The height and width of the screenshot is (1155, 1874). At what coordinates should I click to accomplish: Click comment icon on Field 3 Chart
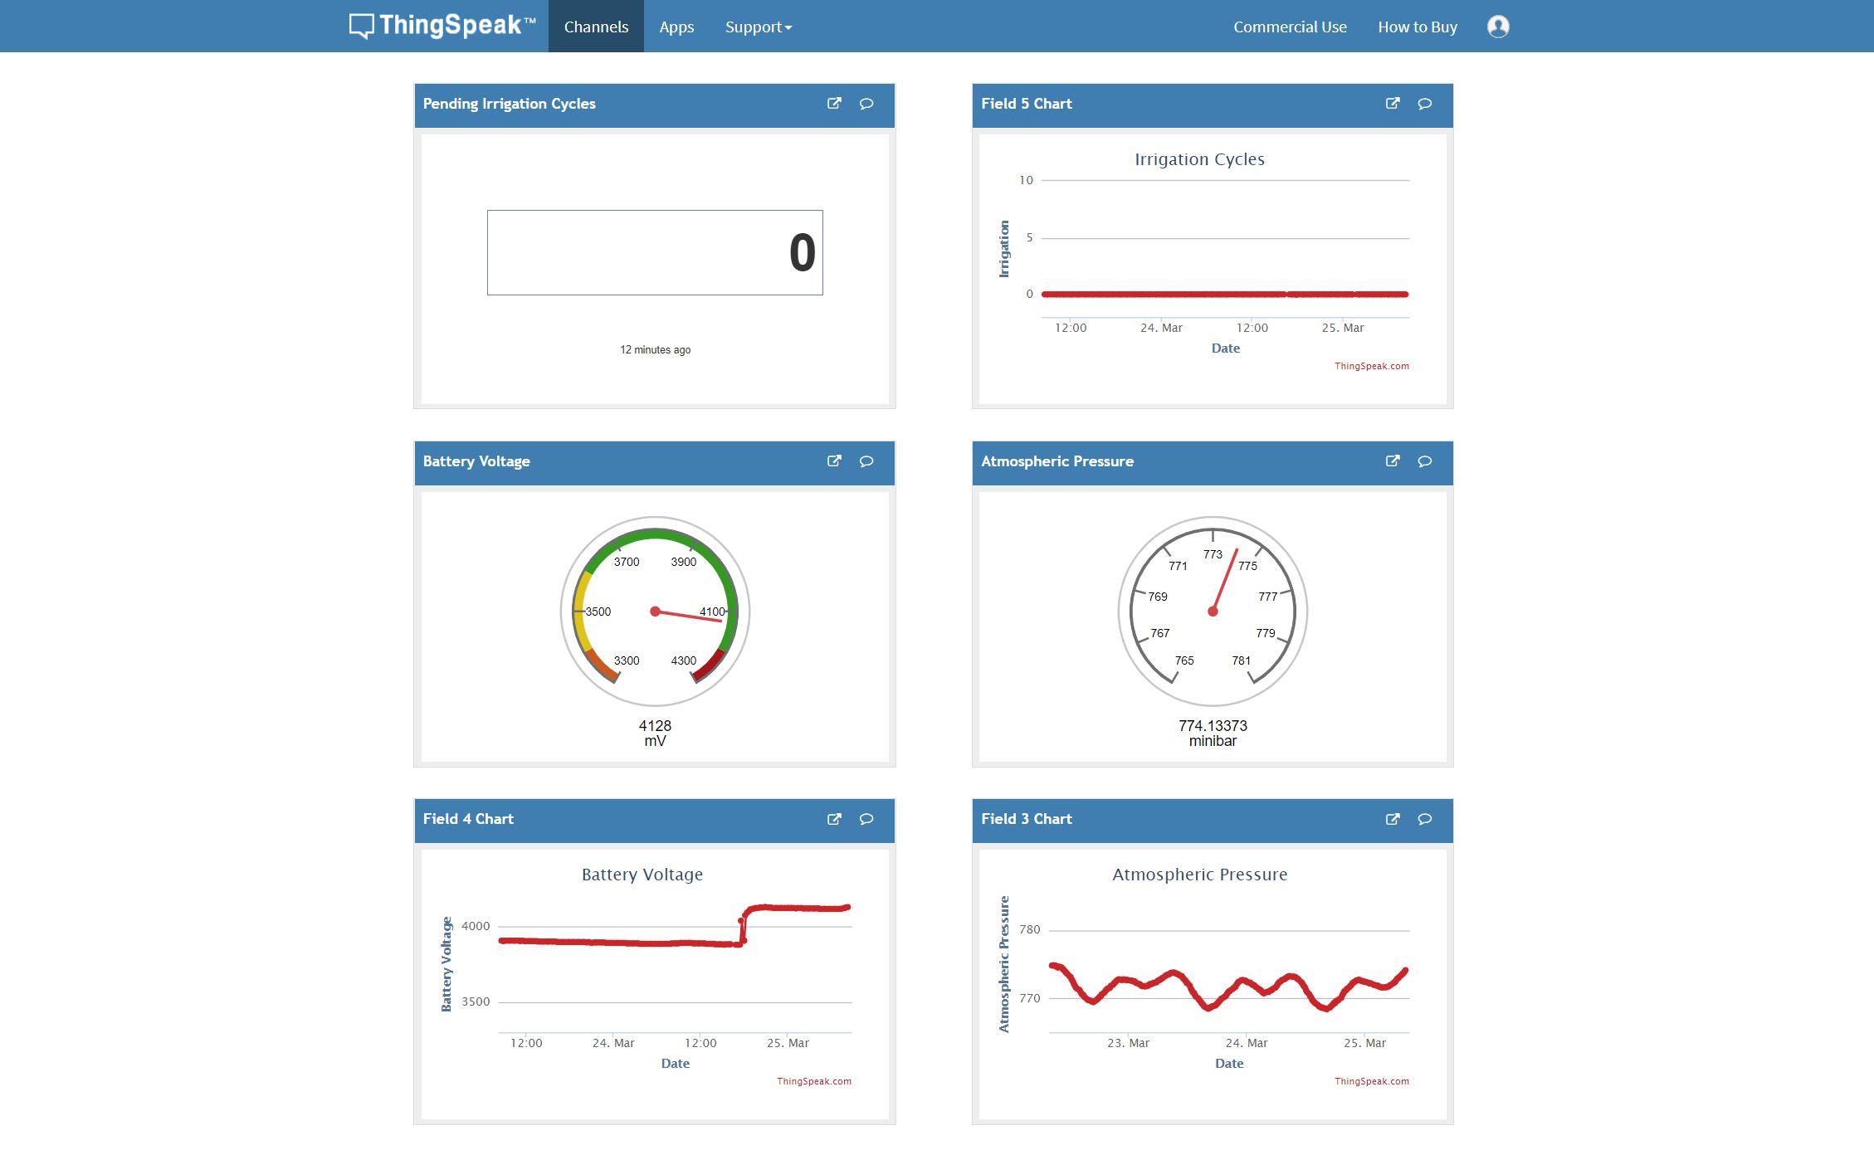(x=1425, y=819)
